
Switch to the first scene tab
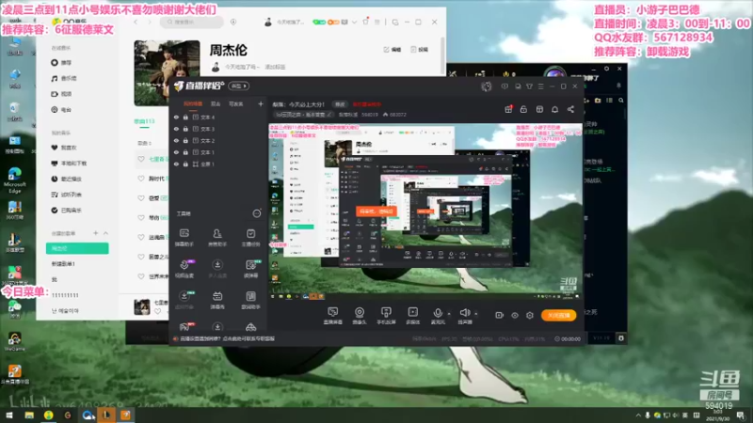[193, 103]
